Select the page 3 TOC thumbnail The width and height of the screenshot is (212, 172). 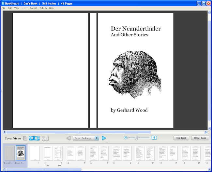pos(58,153)
